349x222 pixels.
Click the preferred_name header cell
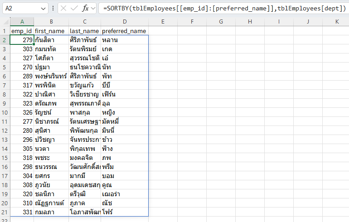(125, 31)
